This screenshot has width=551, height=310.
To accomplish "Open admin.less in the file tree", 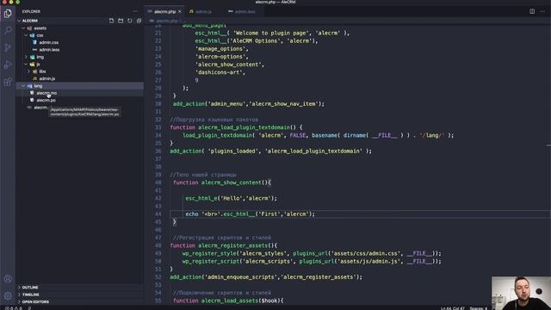I will click(49, 50).
